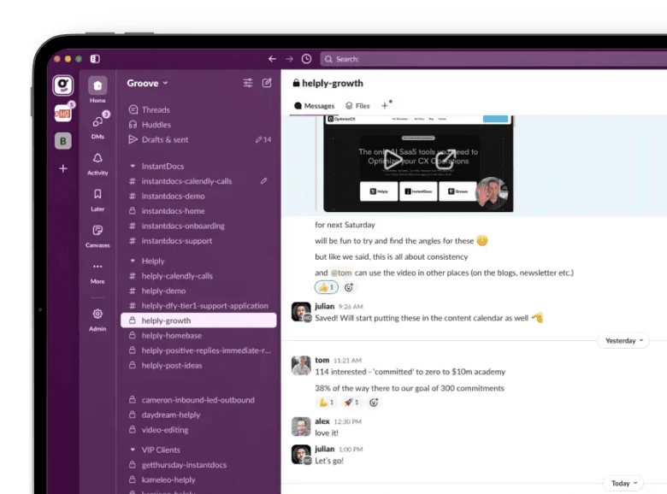Go back with the left arrow
Viewport: 667px width, 494px height.
click(x=272, y=59)
